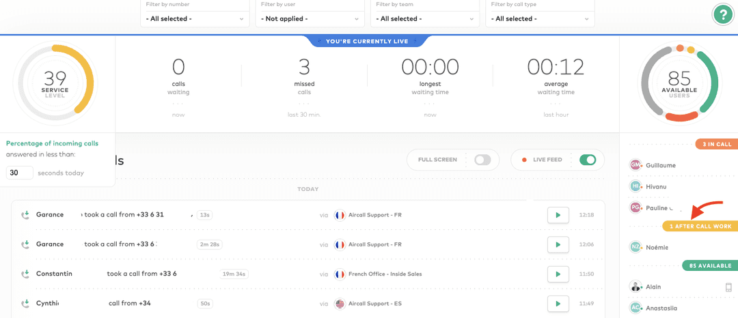Click Guillaume's avatar in the In Call list
Image resolution: width=738 pixels, height=318 pixels.
(x=635, y=165)
